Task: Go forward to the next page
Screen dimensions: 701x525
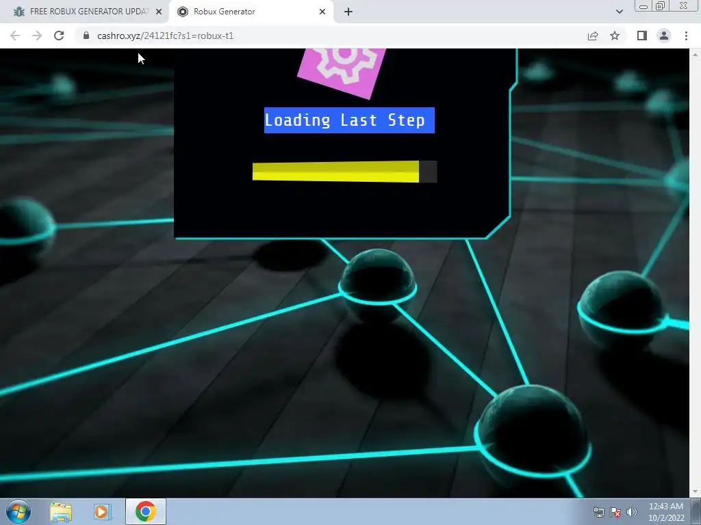Action: click(x=37, y=36)
